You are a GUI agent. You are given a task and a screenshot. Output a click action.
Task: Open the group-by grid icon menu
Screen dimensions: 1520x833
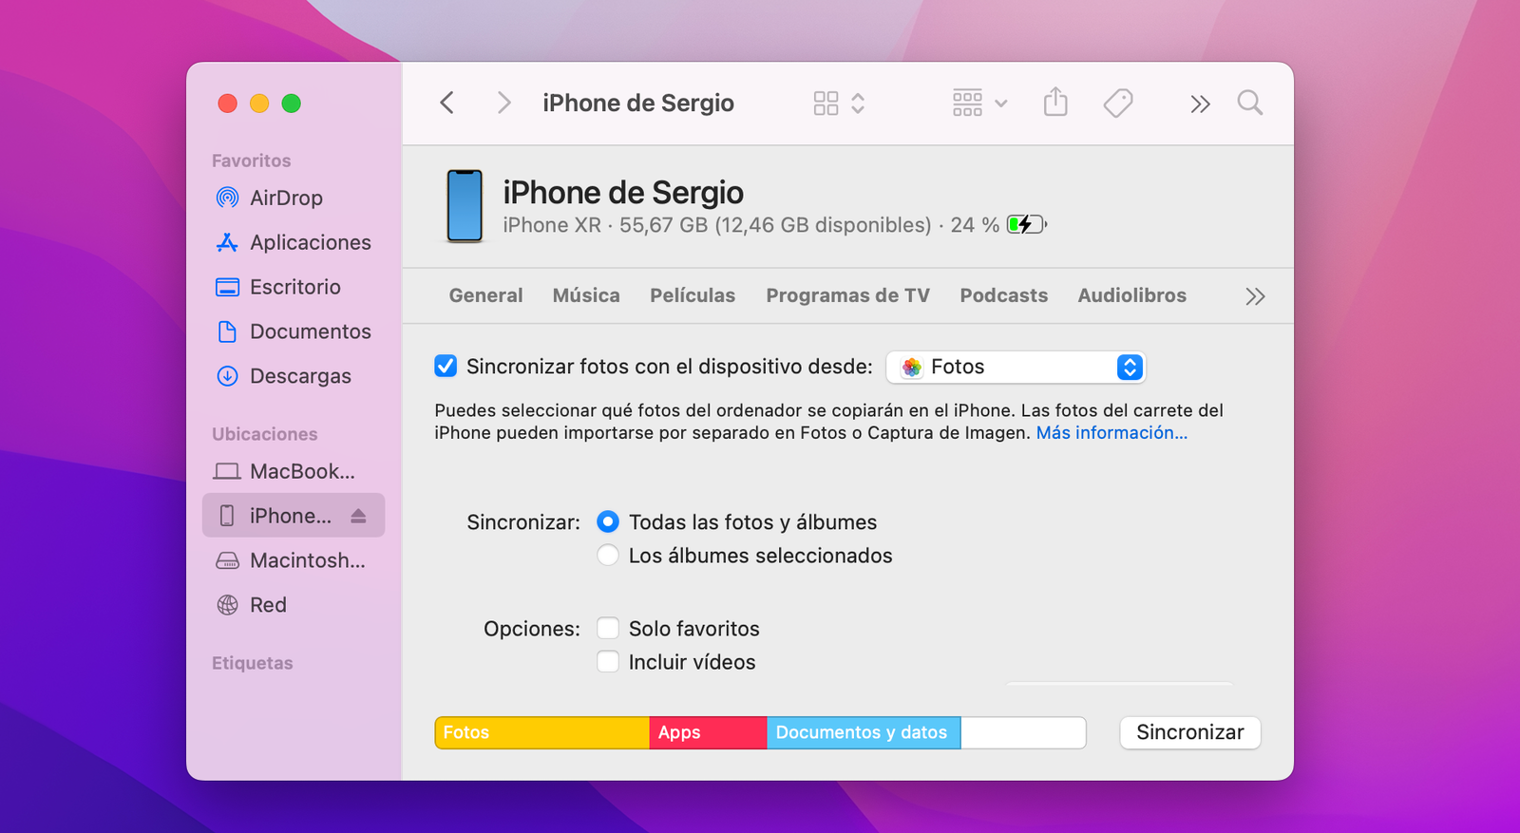click(x=979, y=103)
